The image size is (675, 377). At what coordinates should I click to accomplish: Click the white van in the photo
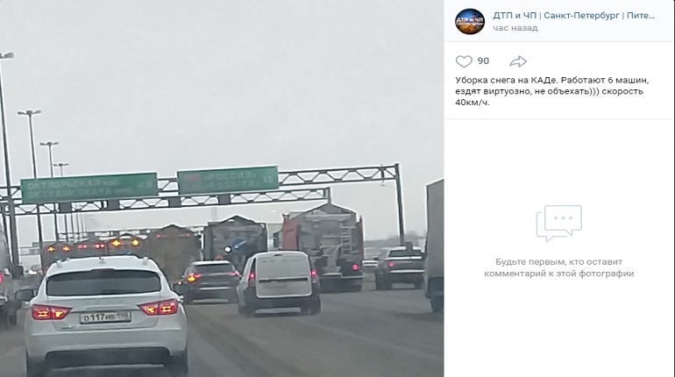279,282
